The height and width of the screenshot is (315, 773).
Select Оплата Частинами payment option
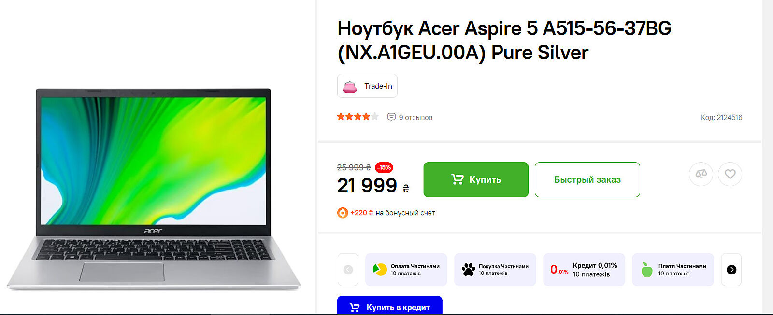(x=406, y=270)
